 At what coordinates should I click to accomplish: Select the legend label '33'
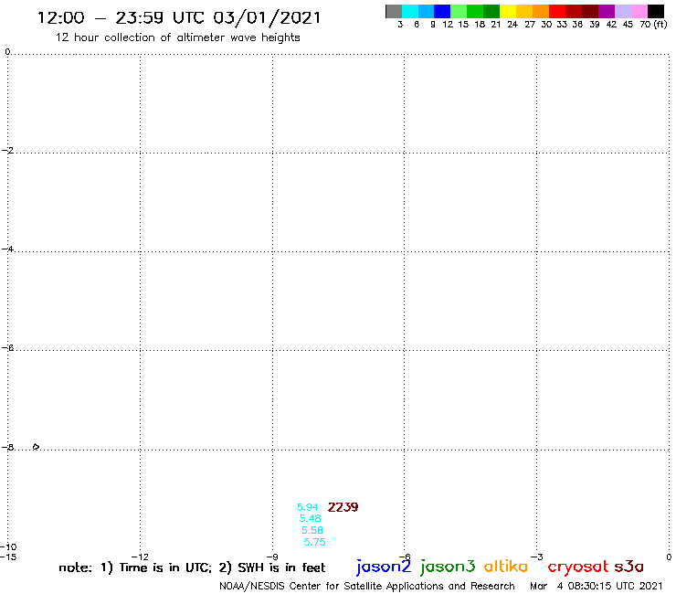562,25
